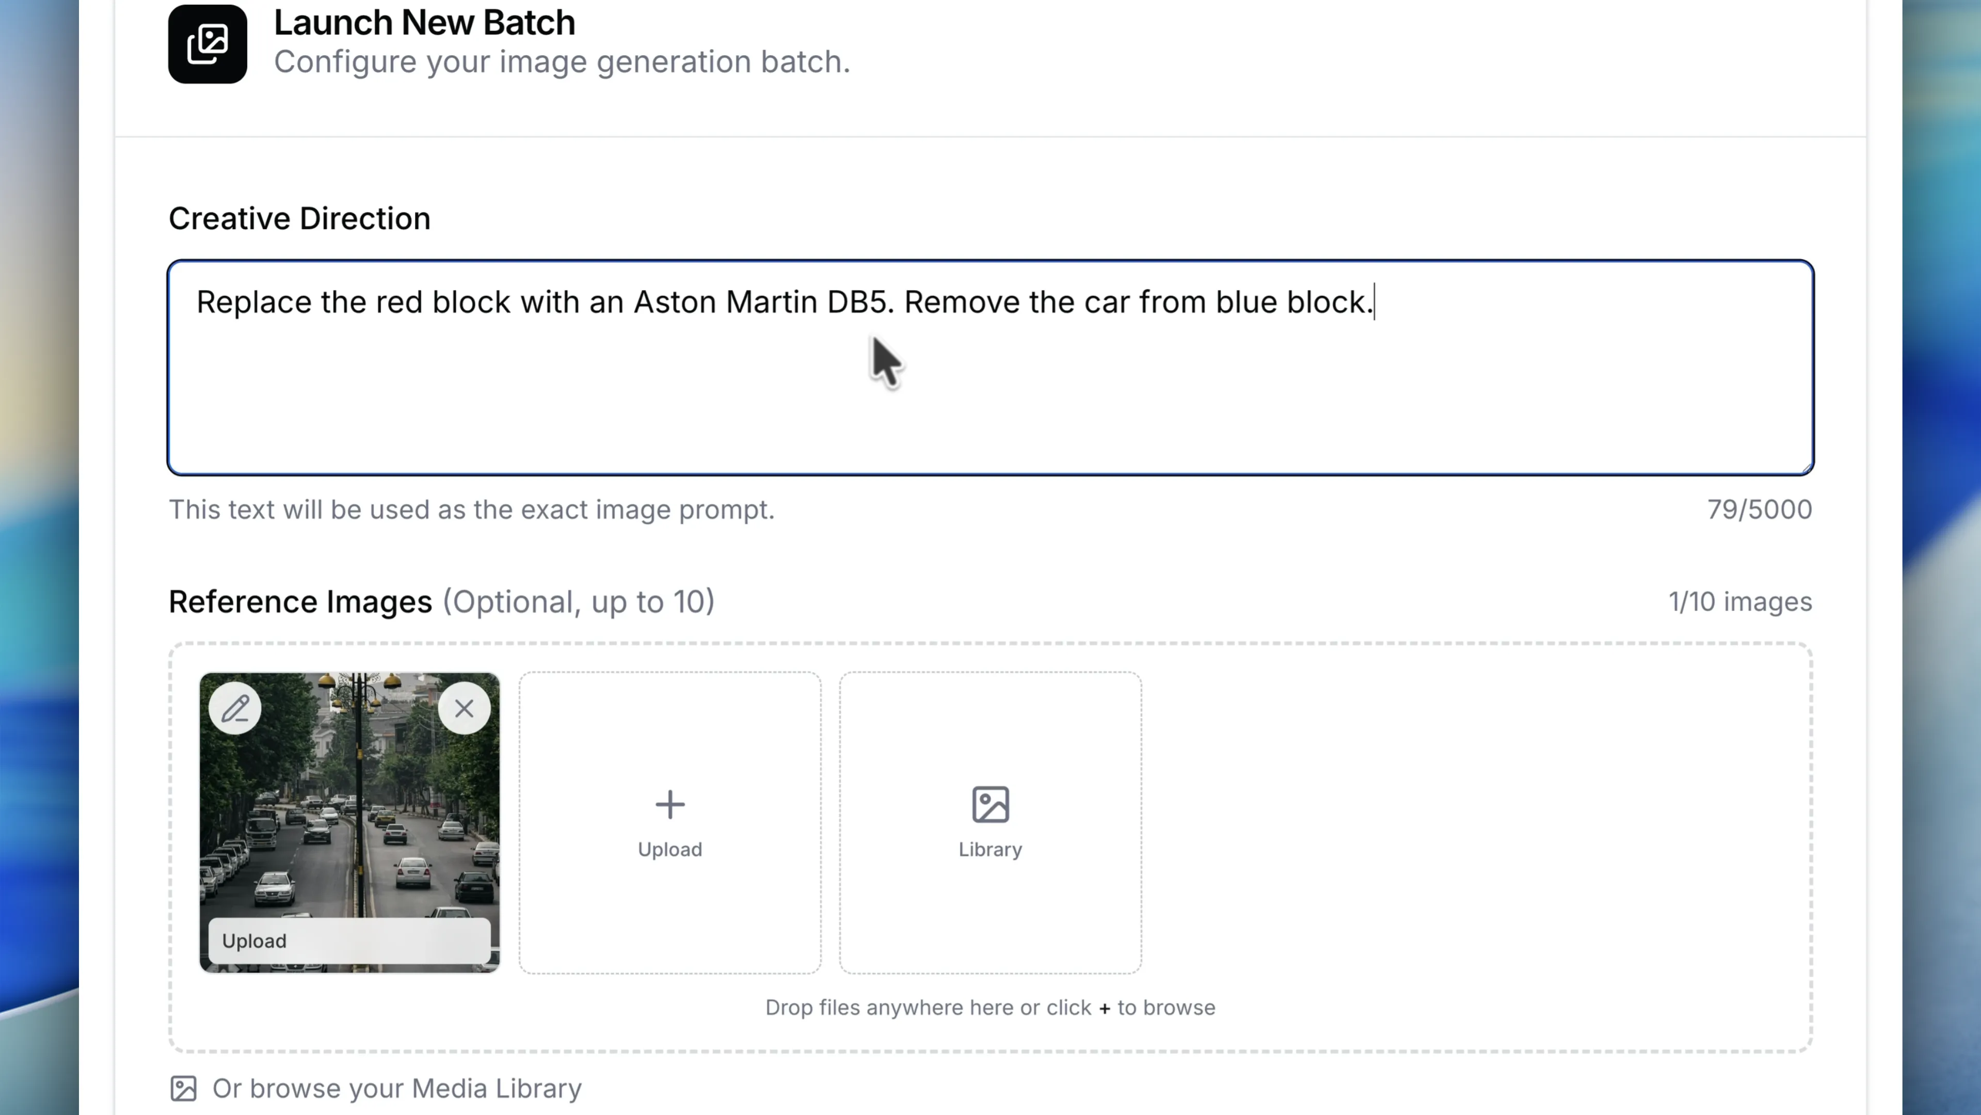Image resolution: width=1981 pixels, height=1115 pixels.
Task: Click Or browse your Media Library link
Action: (x=396, y=1088)
